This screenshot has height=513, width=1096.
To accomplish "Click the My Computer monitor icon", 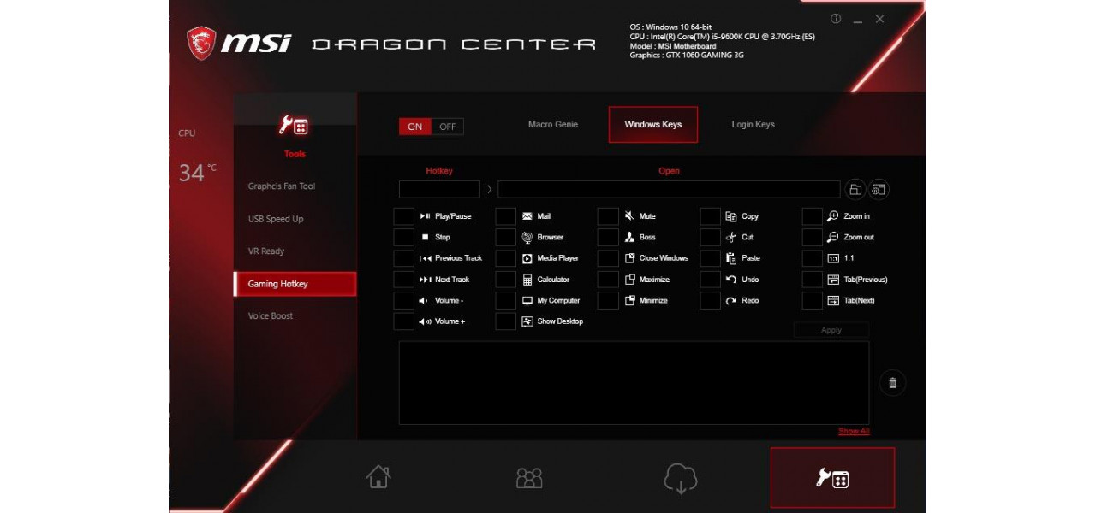I will point(527,301).
